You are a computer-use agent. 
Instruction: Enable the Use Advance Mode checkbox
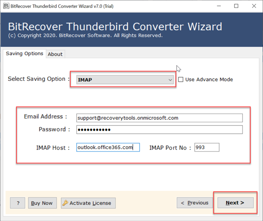pos(180,80)
